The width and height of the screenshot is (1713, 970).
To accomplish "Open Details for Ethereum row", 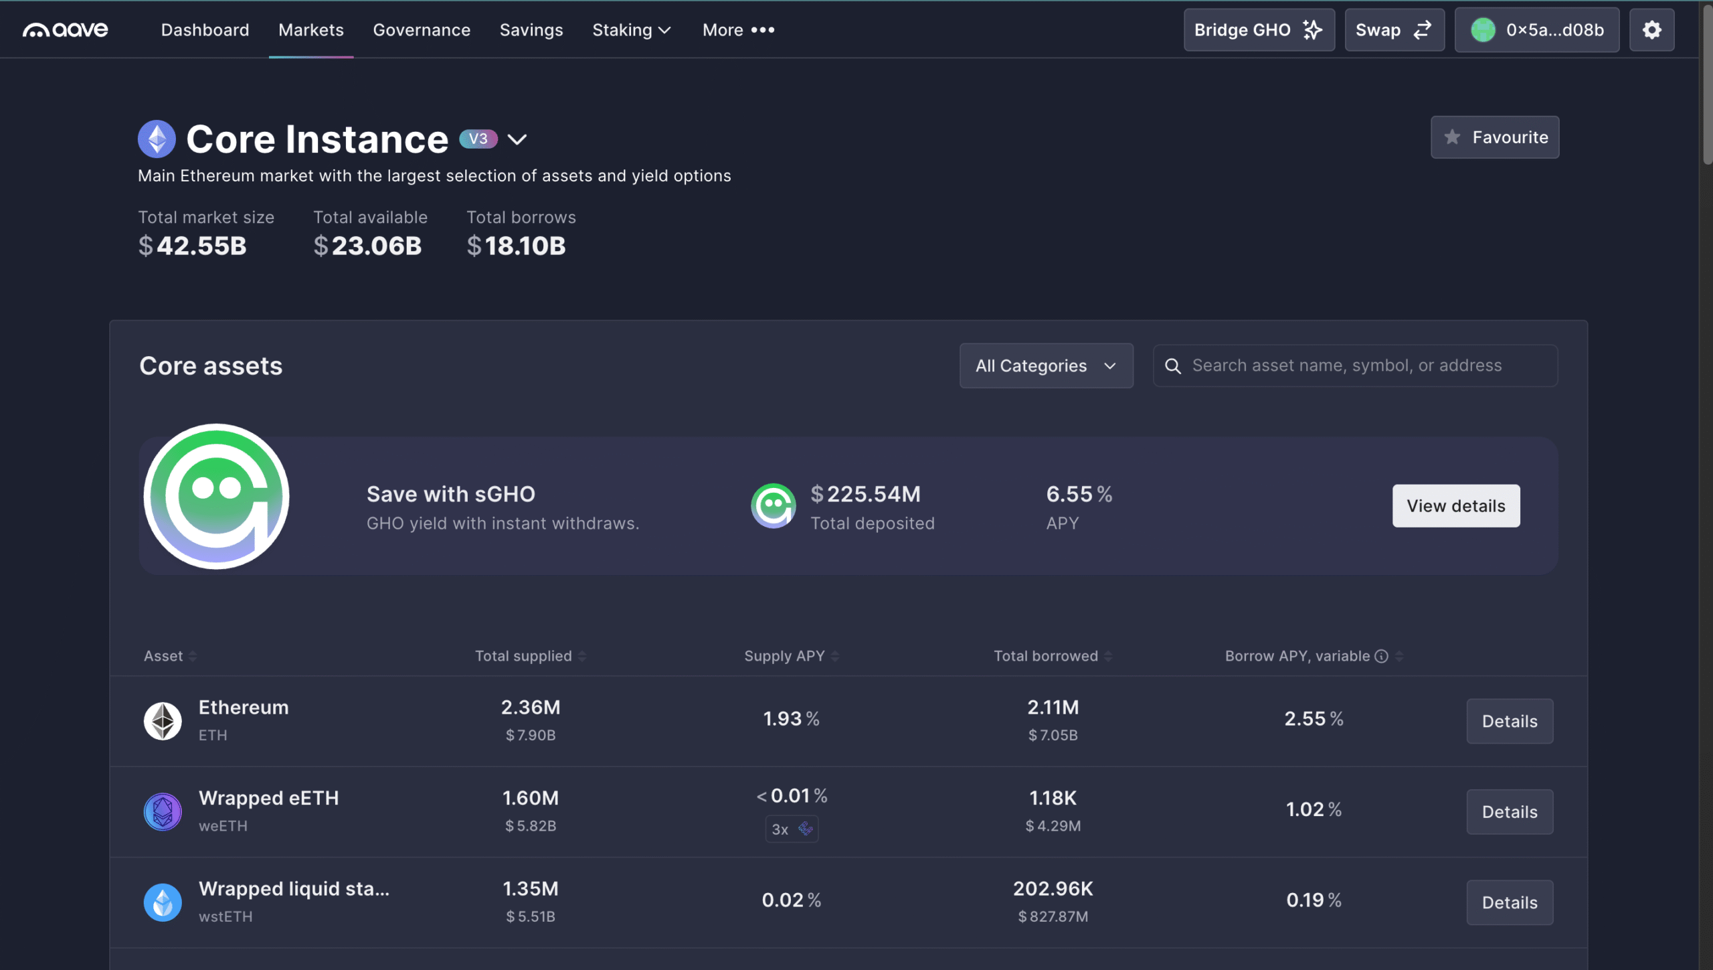I will pyautogui.click(x=1509, y=721).
